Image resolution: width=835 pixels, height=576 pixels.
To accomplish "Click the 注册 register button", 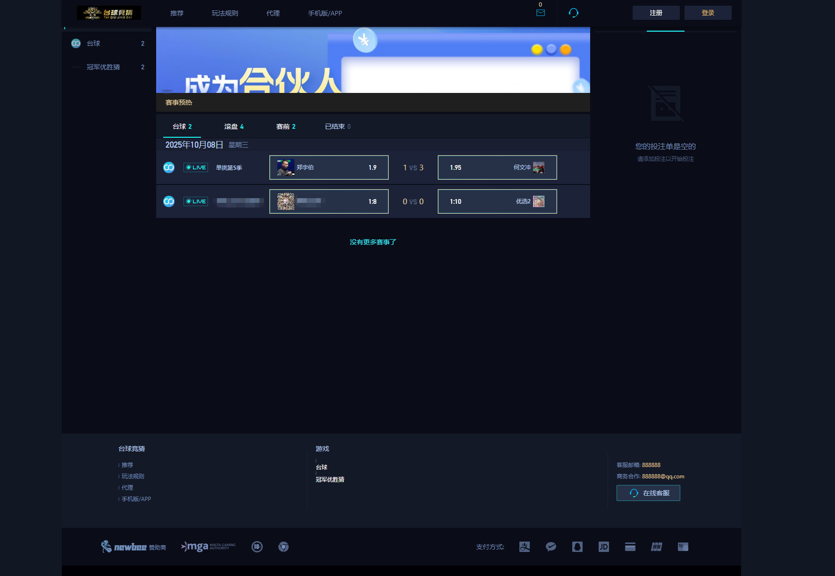I will 656,13.
